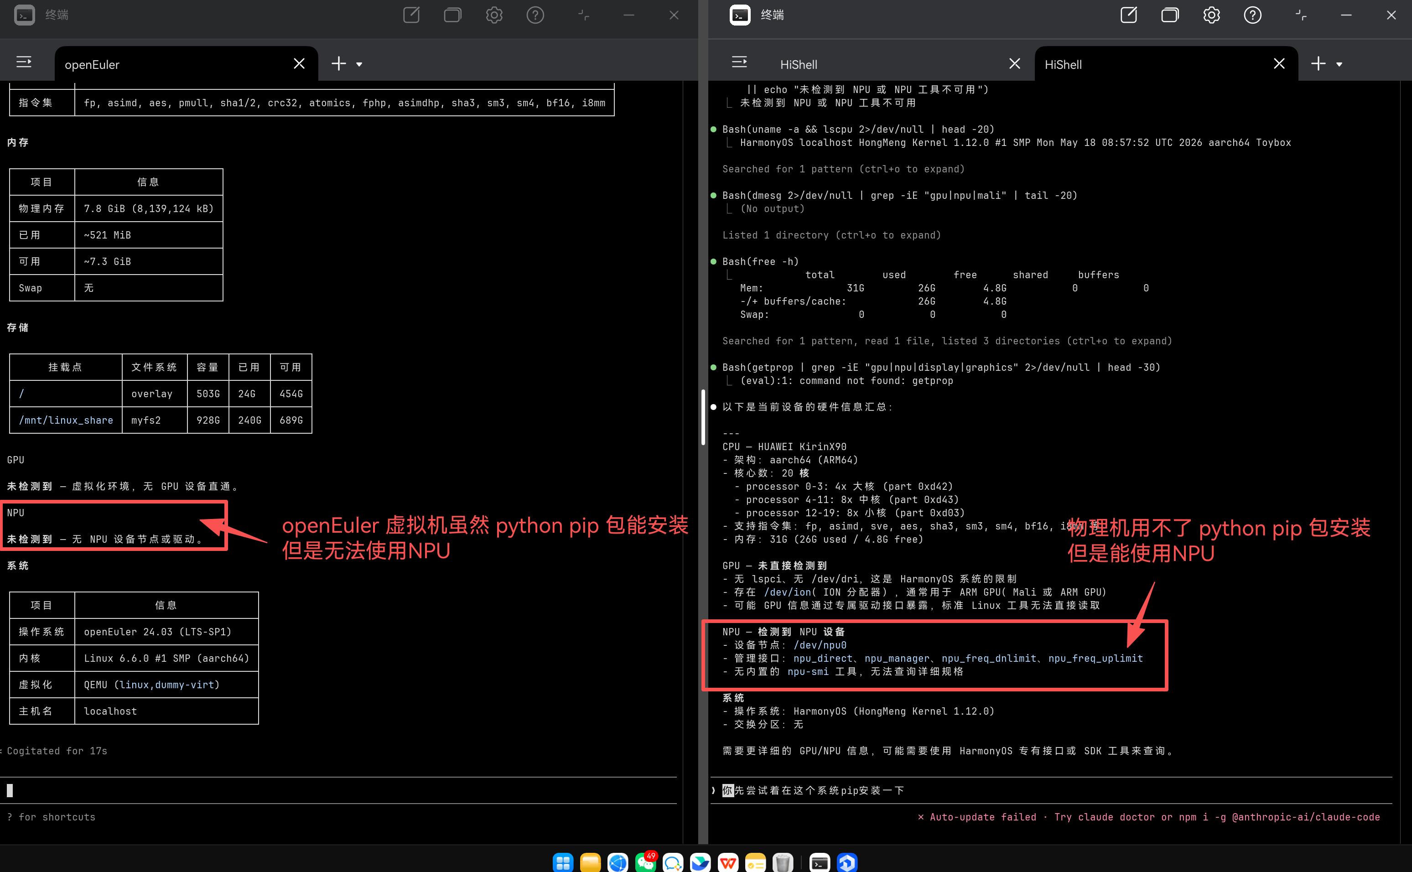Click the '7.8 GiB (8,139,124 kB)' memory cell

click(149, 208)
